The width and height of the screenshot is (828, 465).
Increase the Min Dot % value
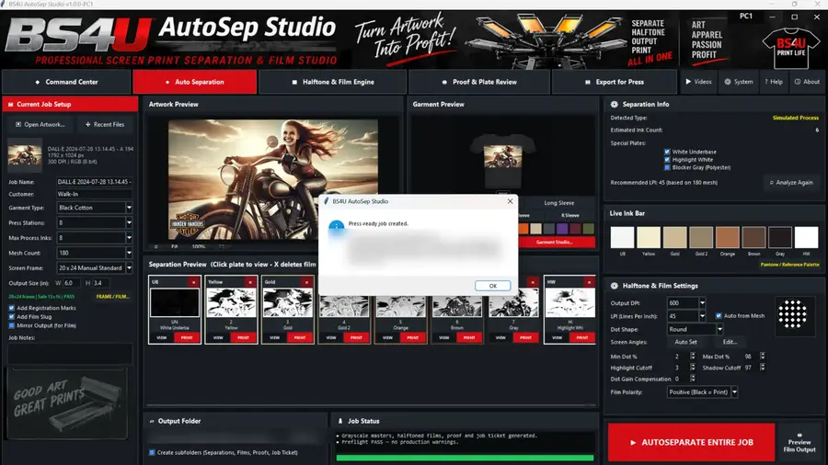pos(693,355)
